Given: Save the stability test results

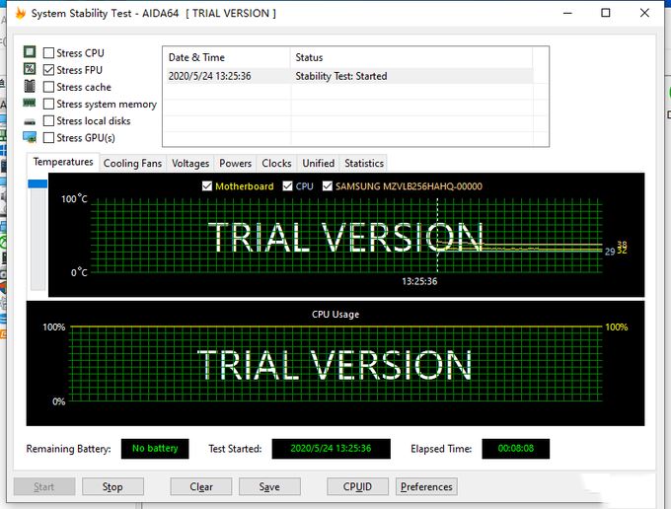Looking at the screenshot, I should click(x=269, y=486).
